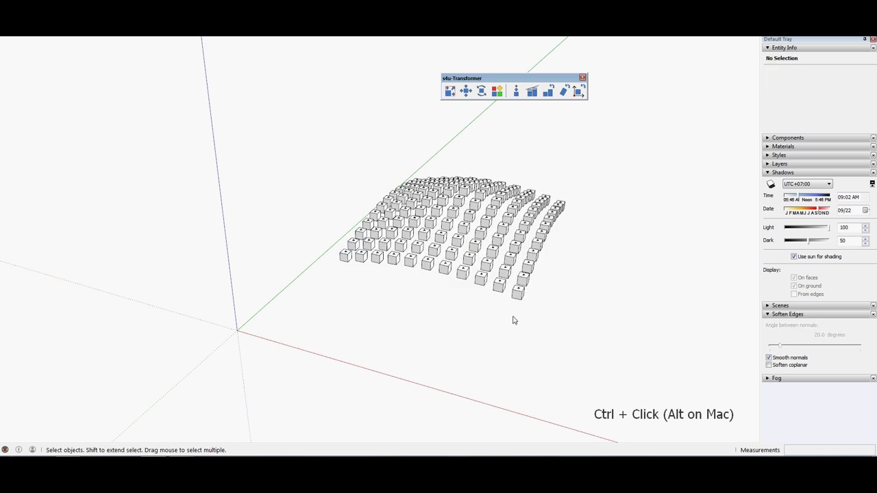Screen dimensions: 877x493
Task: Click the Light value stepper arrows
Action: point(865,227)
